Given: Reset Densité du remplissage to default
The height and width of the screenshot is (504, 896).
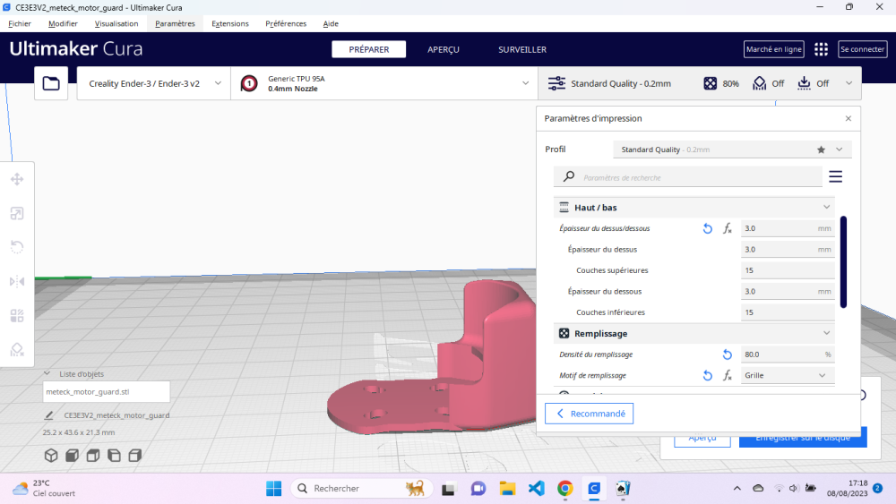Looking at the screenshot, I should (728, 355).
